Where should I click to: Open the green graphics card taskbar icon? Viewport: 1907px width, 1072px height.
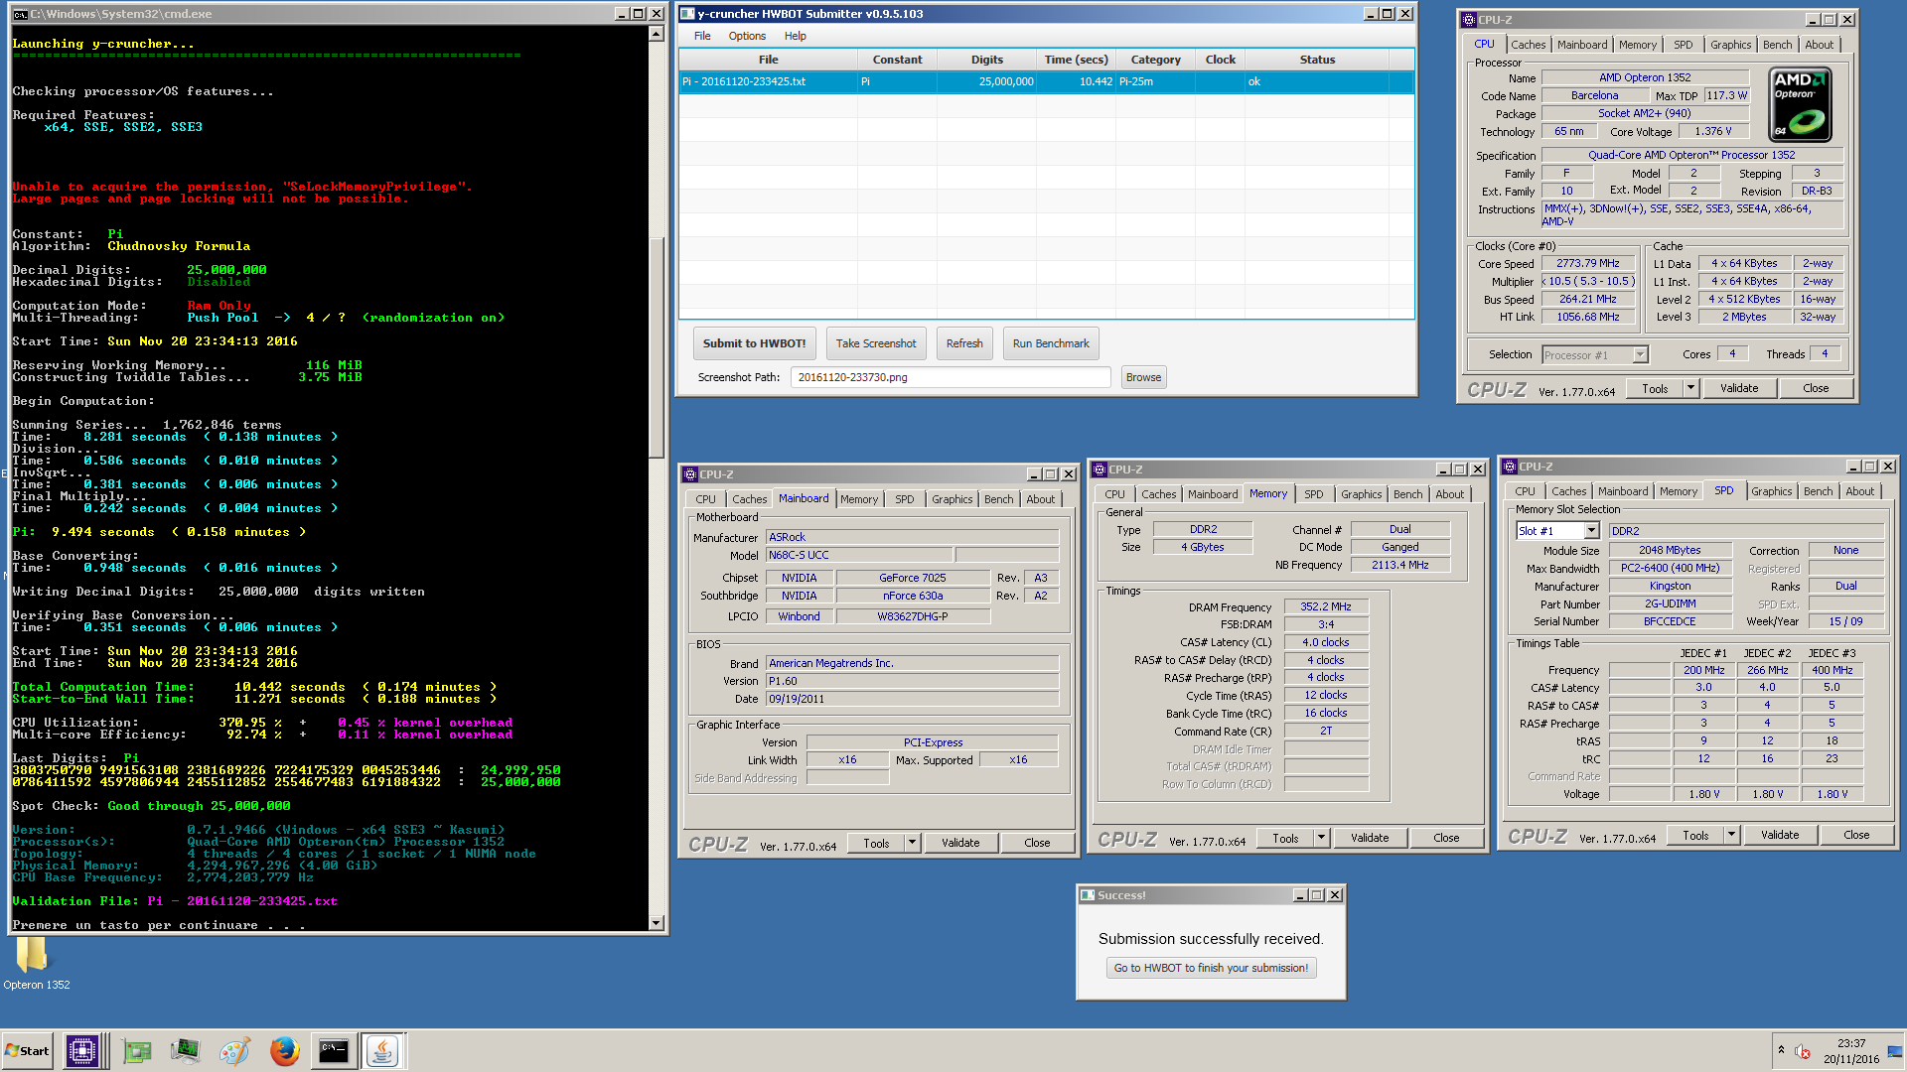pyautogui.click(x=136, y=1051)
